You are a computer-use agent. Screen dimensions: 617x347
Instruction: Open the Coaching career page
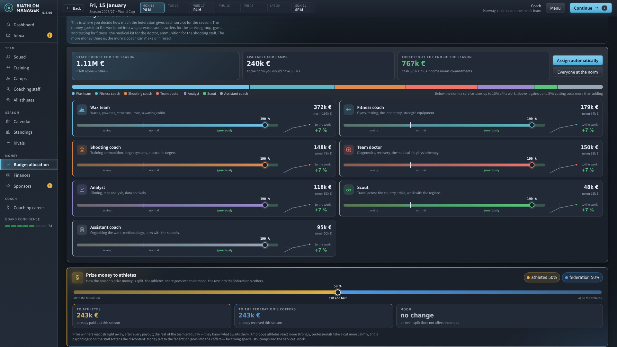click(29, 208)
